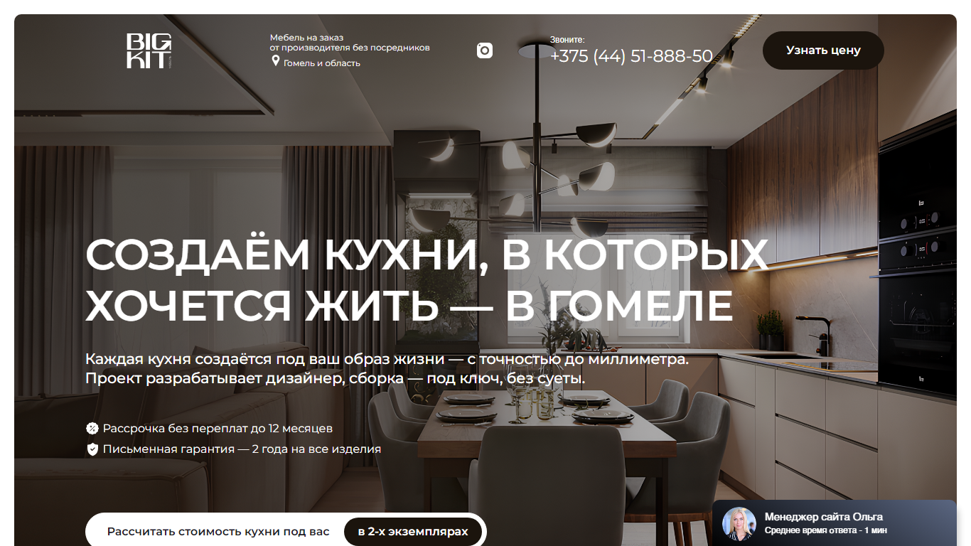Screen dimensions: 971x546
Task: Click the 'Звоните:' label above phone
Action: pyautogui.click(x=567, y=40)
